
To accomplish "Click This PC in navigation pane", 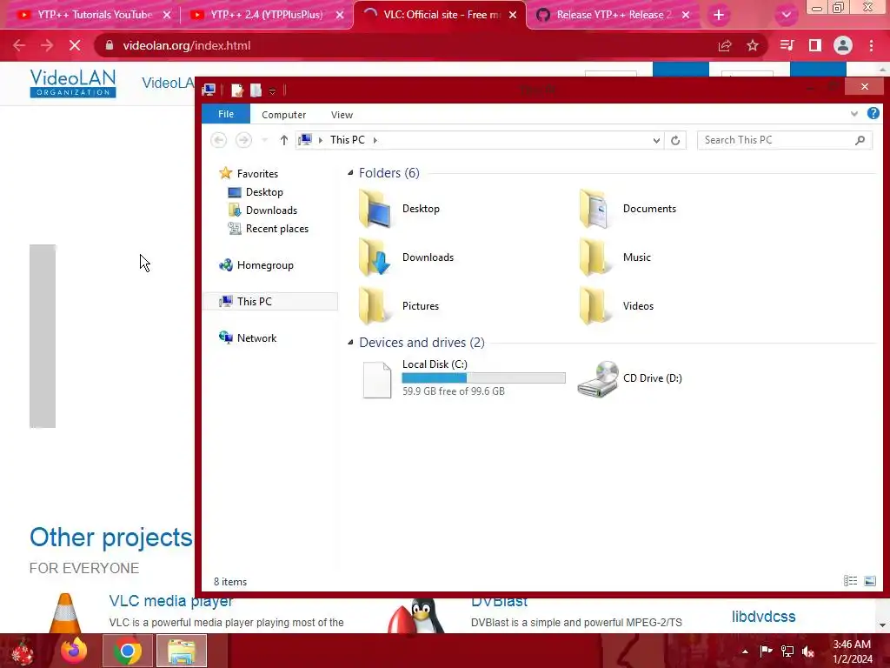I will point(270,302).
